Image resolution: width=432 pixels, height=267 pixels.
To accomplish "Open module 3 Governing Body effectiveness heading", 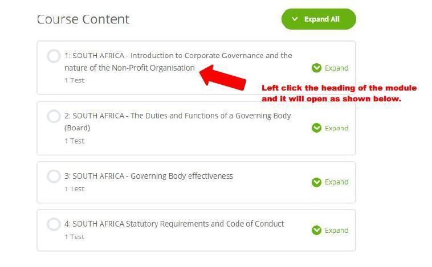I will pyautogui.click(x=149, y=176).
